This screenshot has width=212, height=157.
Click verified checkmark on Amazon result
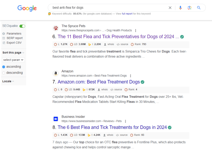143,82
